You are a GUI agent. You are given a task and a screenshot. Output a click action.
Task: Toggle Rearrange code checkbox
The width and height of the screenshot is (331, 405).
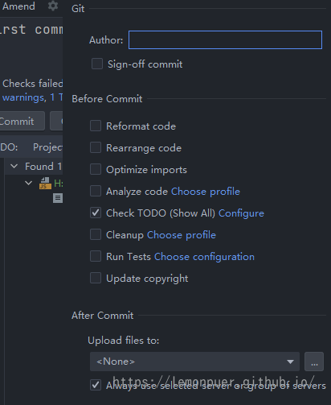[x=96, y=147]
